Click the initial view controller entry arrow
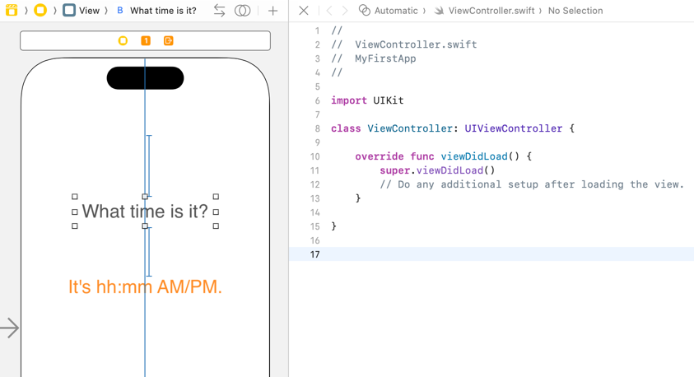Screen dimensions: 694x377 (10, 328)
